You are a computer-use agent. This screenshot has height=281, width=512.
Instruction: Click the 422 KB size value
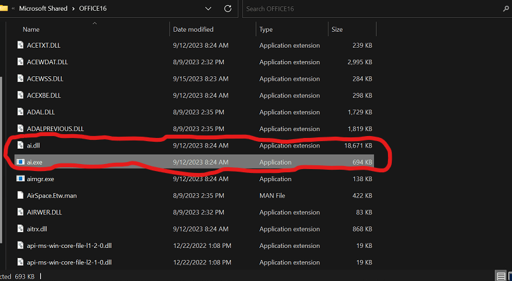tap(362, 196)
